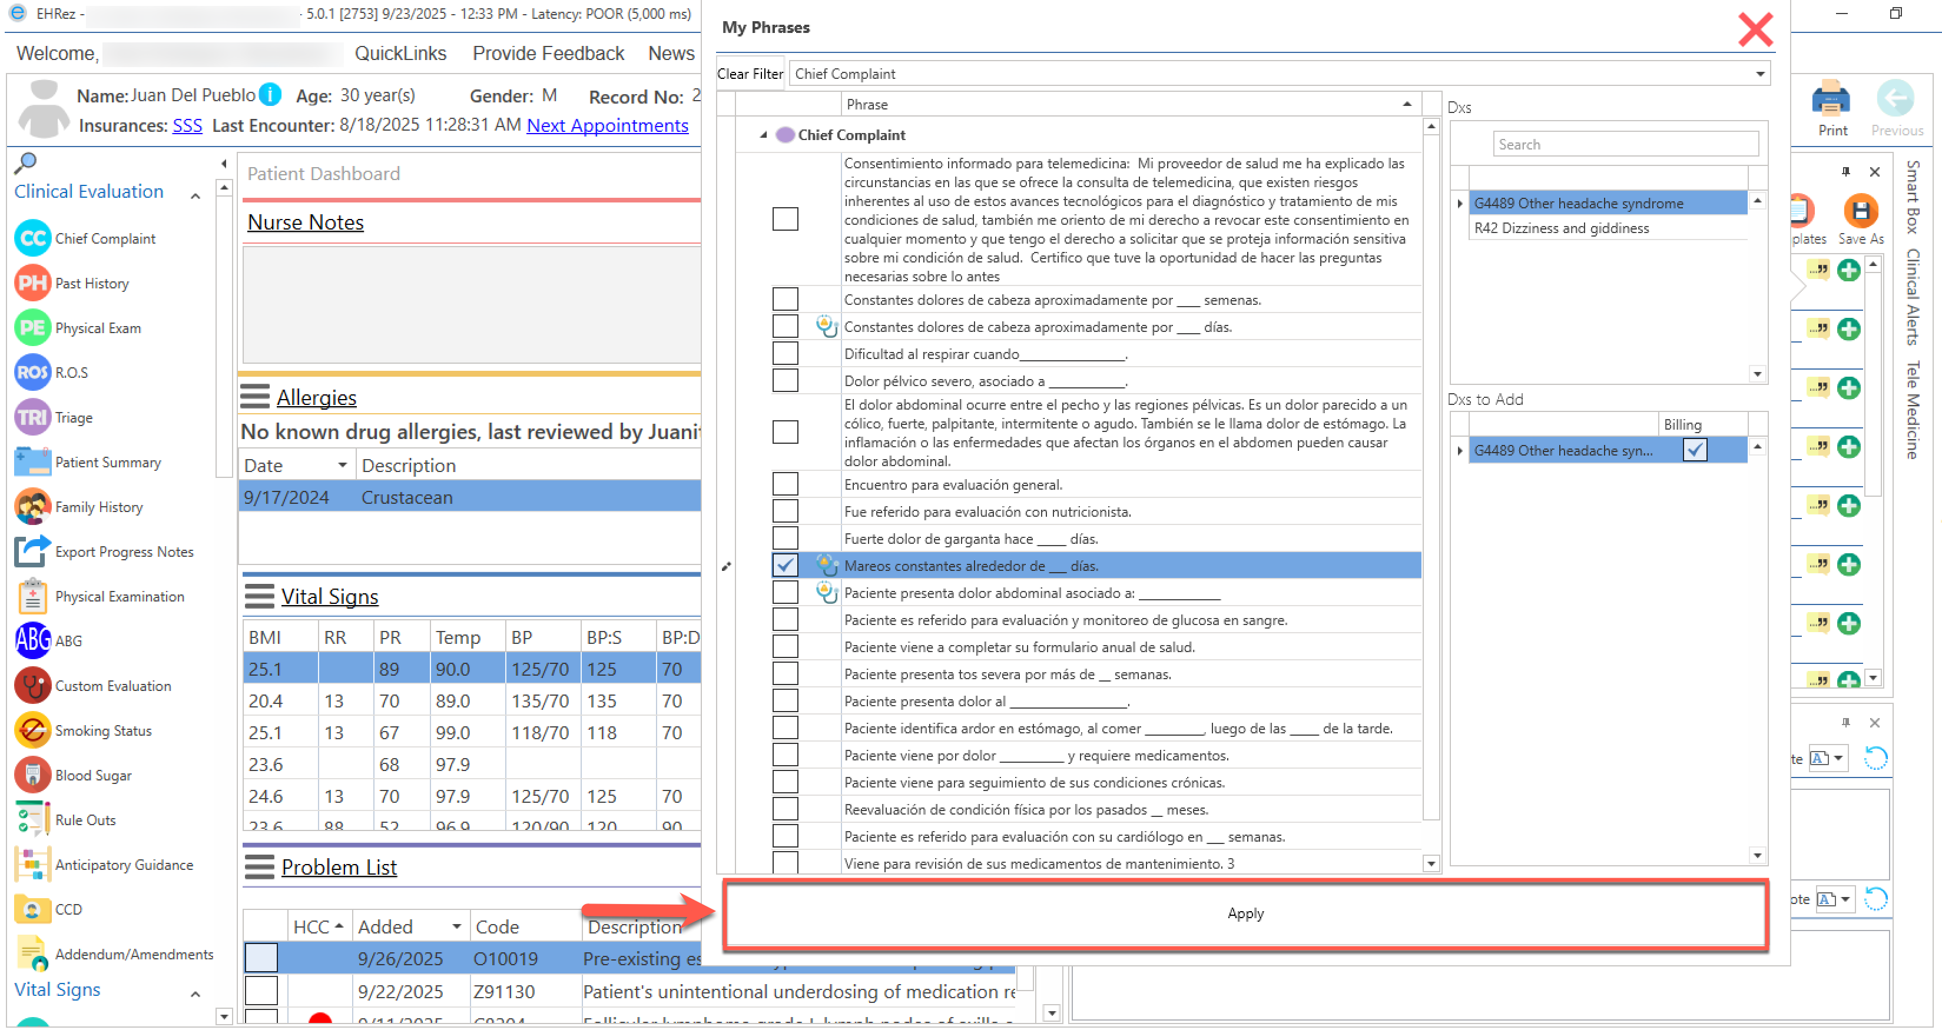Click patient info icon beside name
This screenshot has width=1942, height=1030.
[x=270, y=95]
